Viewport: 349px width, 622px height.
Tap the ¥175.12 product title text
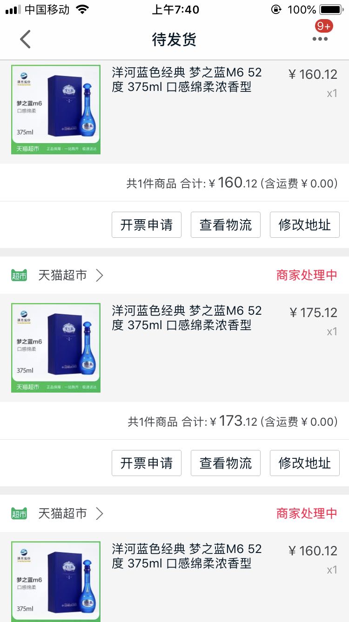pos(187,318)
